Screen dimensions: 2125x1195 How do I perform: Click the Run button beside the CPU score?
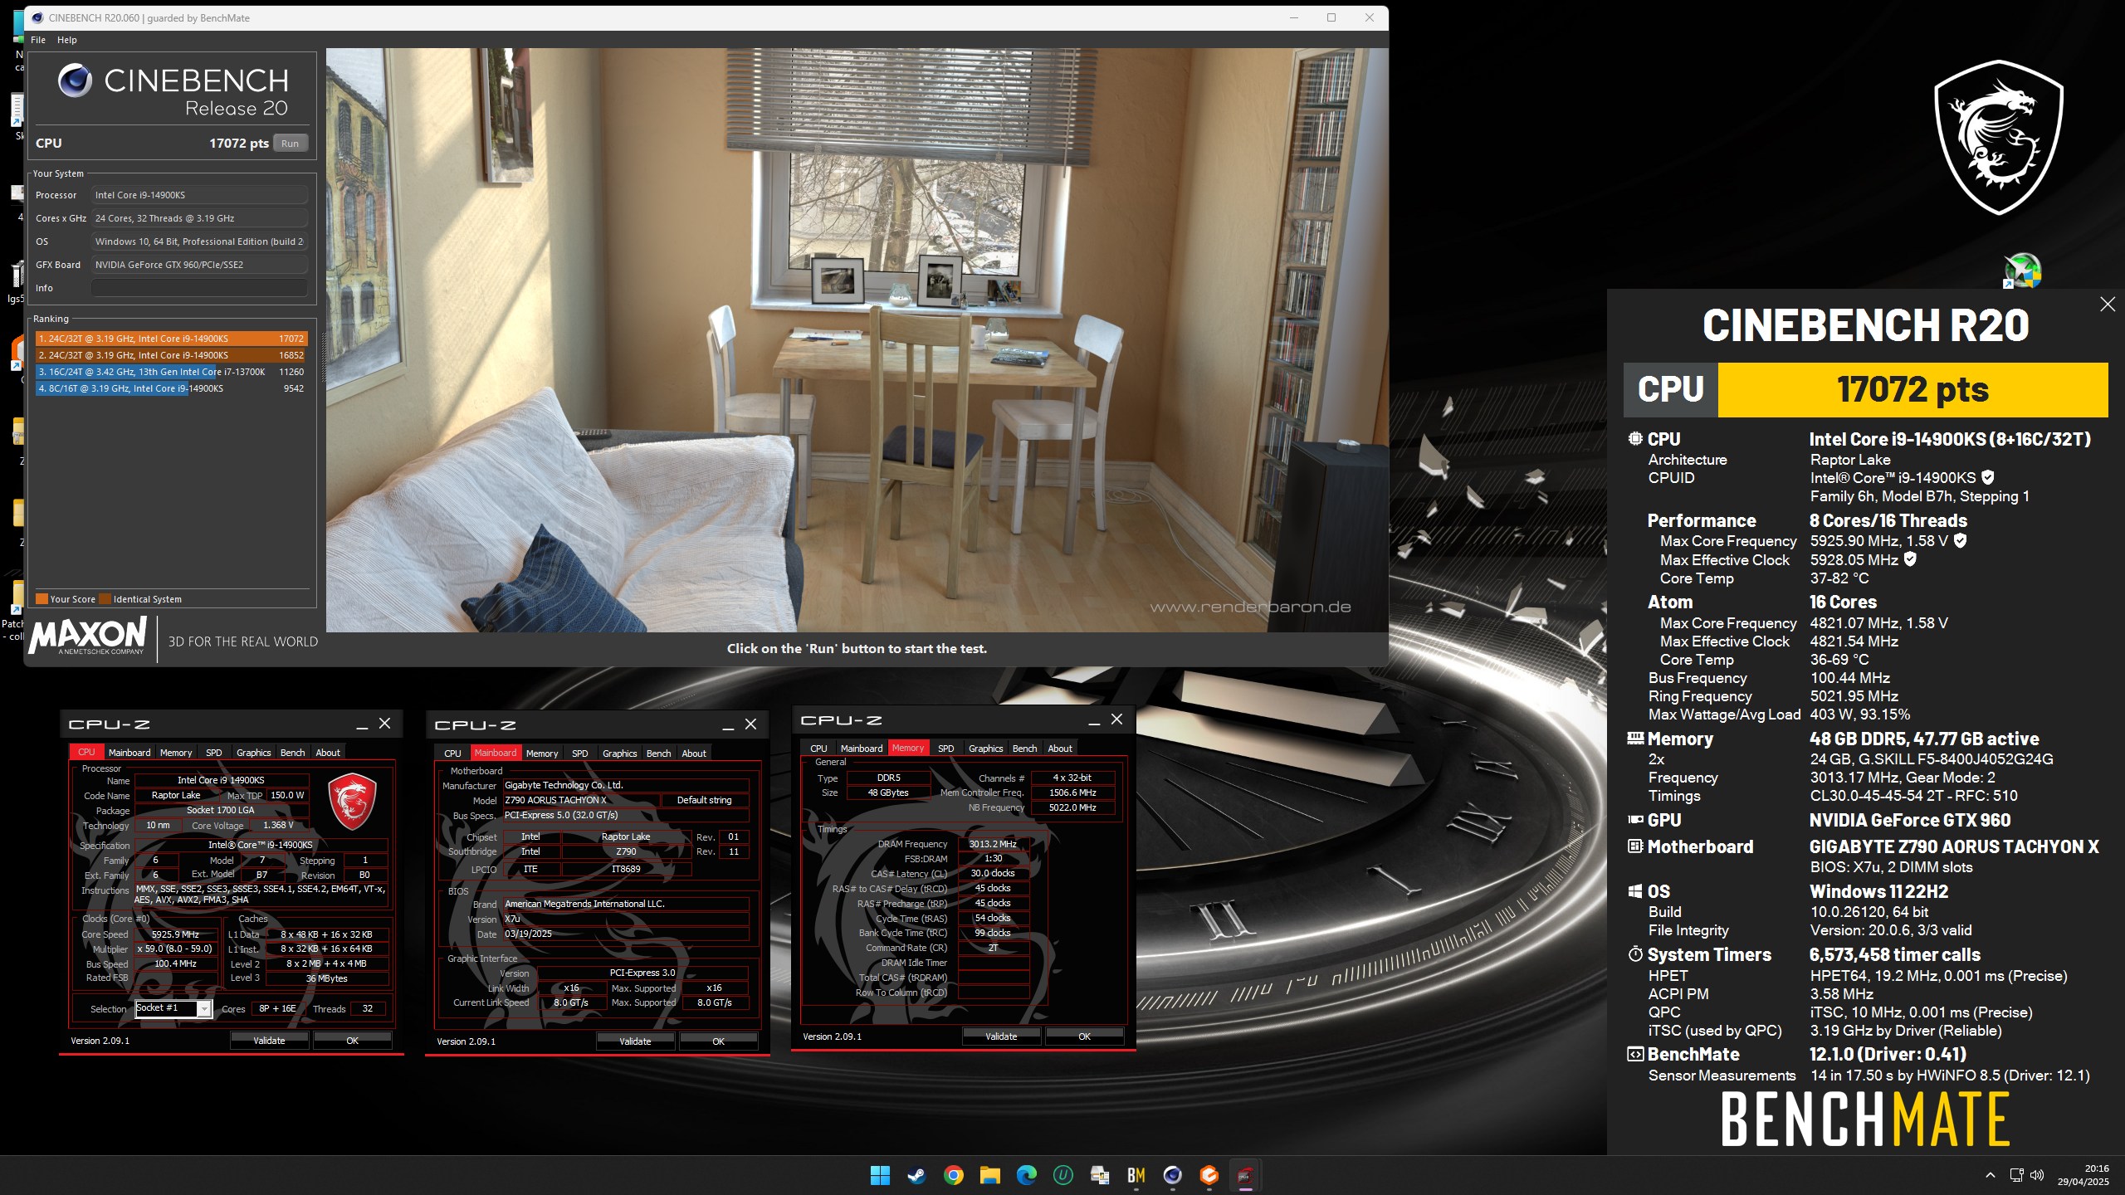click(290, 144)
